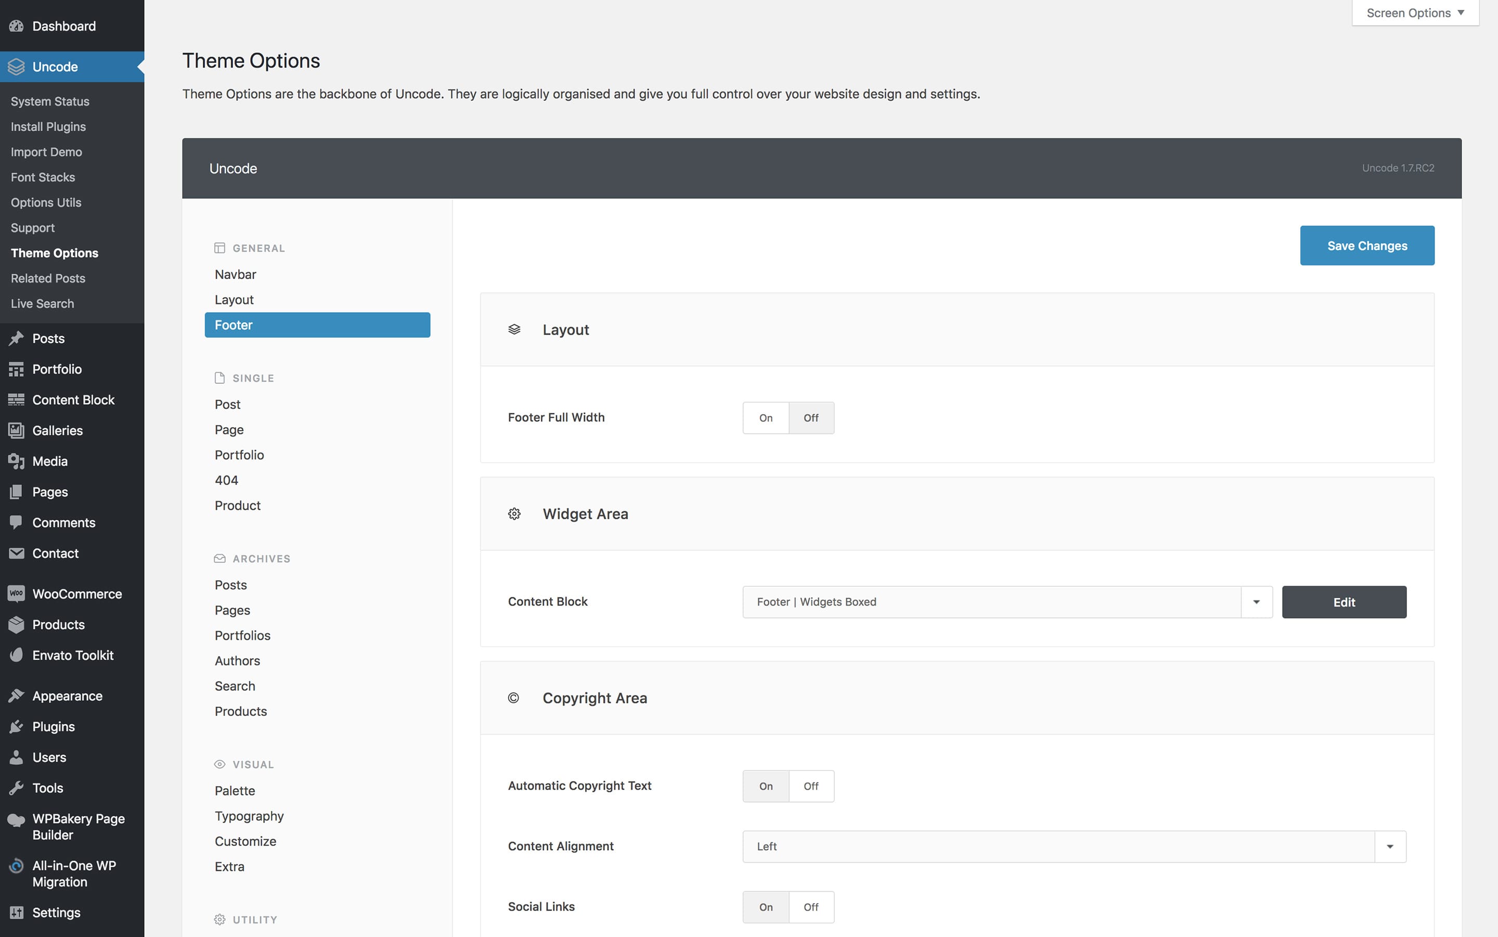Switch Automatic Copyright Text off
The image size is (1498, 937).
point(811,786)
